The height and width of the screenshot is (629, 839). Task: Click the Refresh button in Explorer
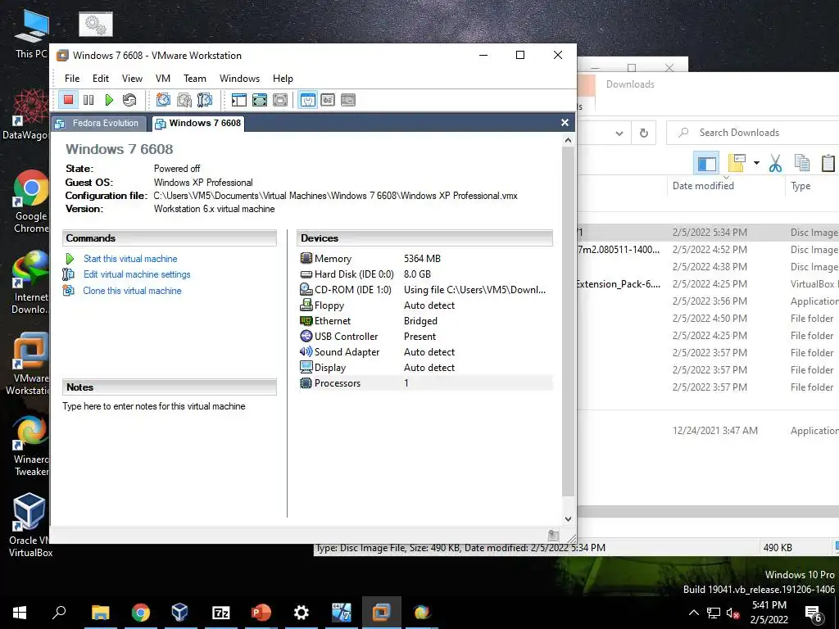tap(644, 133)
